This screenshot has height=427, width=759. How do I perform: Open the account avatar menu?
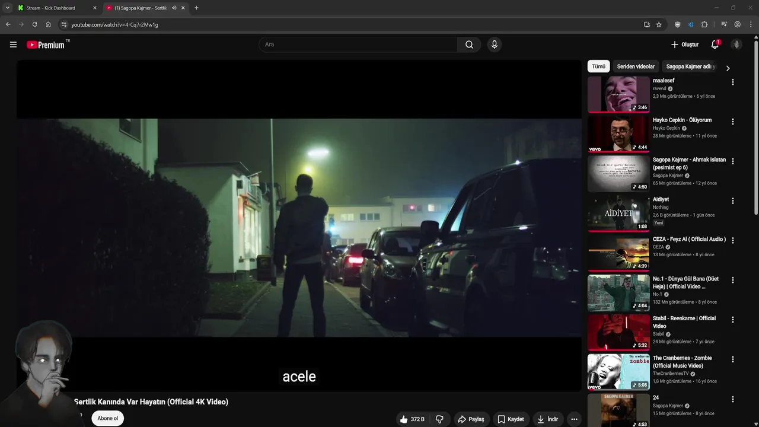pos(736,44)
